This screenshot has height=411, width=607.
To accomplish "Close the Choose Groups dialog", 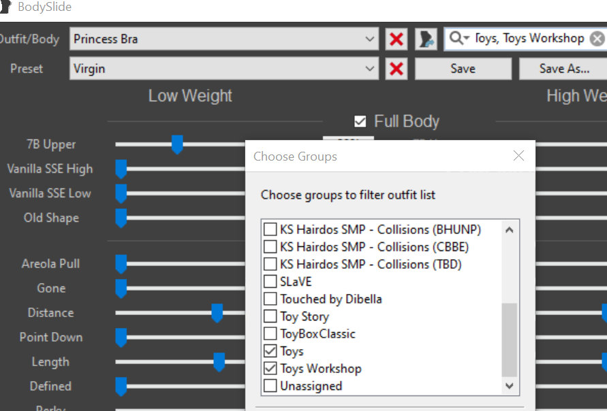I will pos(518,156).
